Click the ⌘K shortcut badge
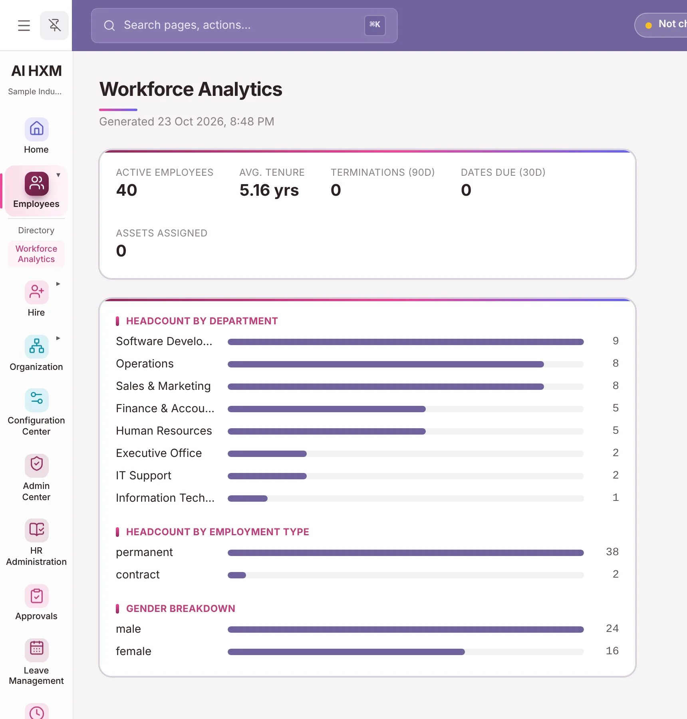 375,25
